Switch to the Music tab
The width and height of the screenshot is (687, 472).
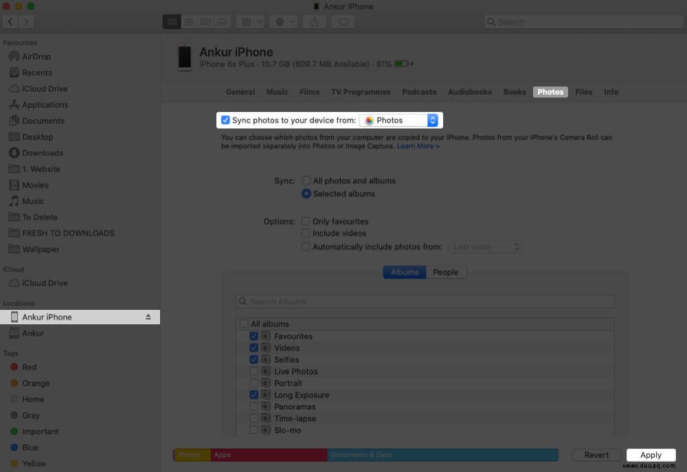278,92
